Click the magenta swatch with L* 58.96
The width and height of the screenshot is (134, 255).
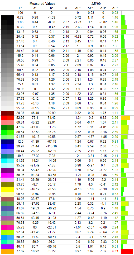[x=7, y=175]
